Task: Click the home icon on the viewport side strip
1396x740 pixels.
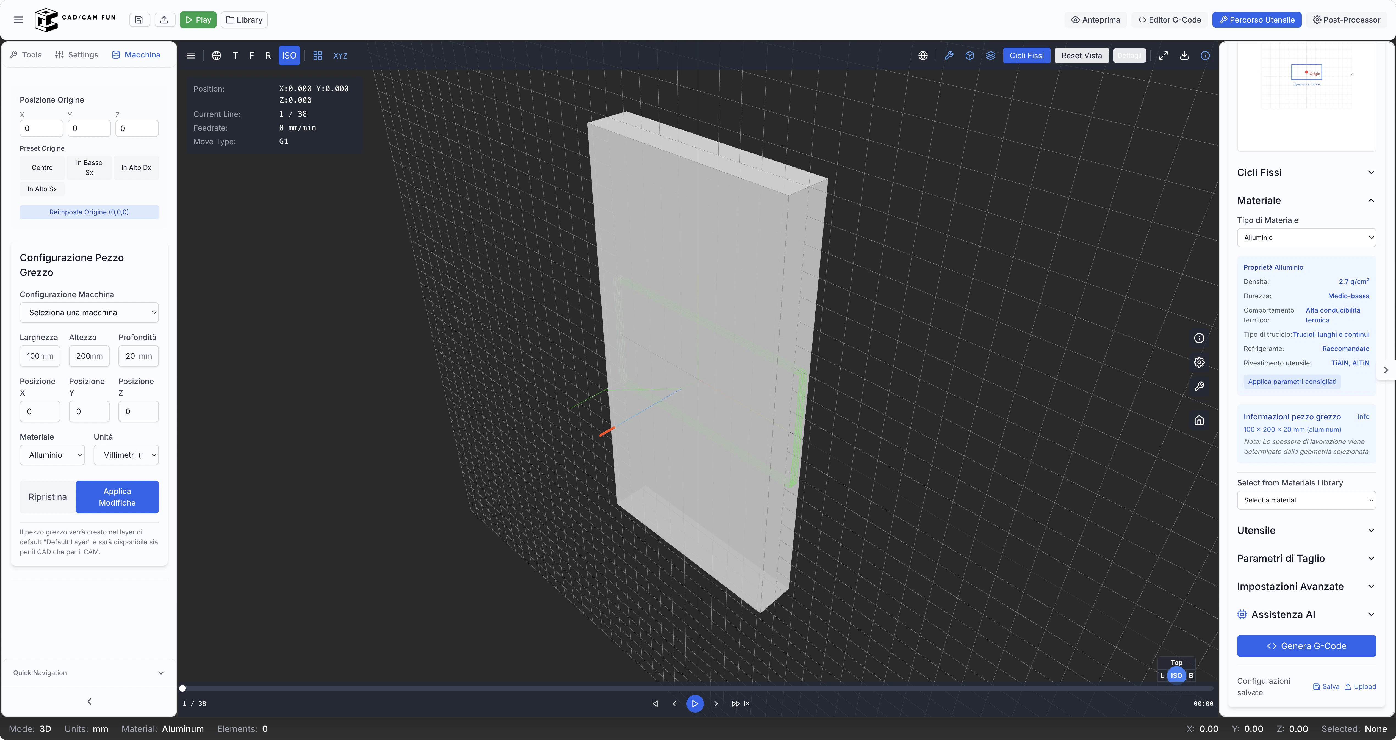Action: coord(1199,420)
